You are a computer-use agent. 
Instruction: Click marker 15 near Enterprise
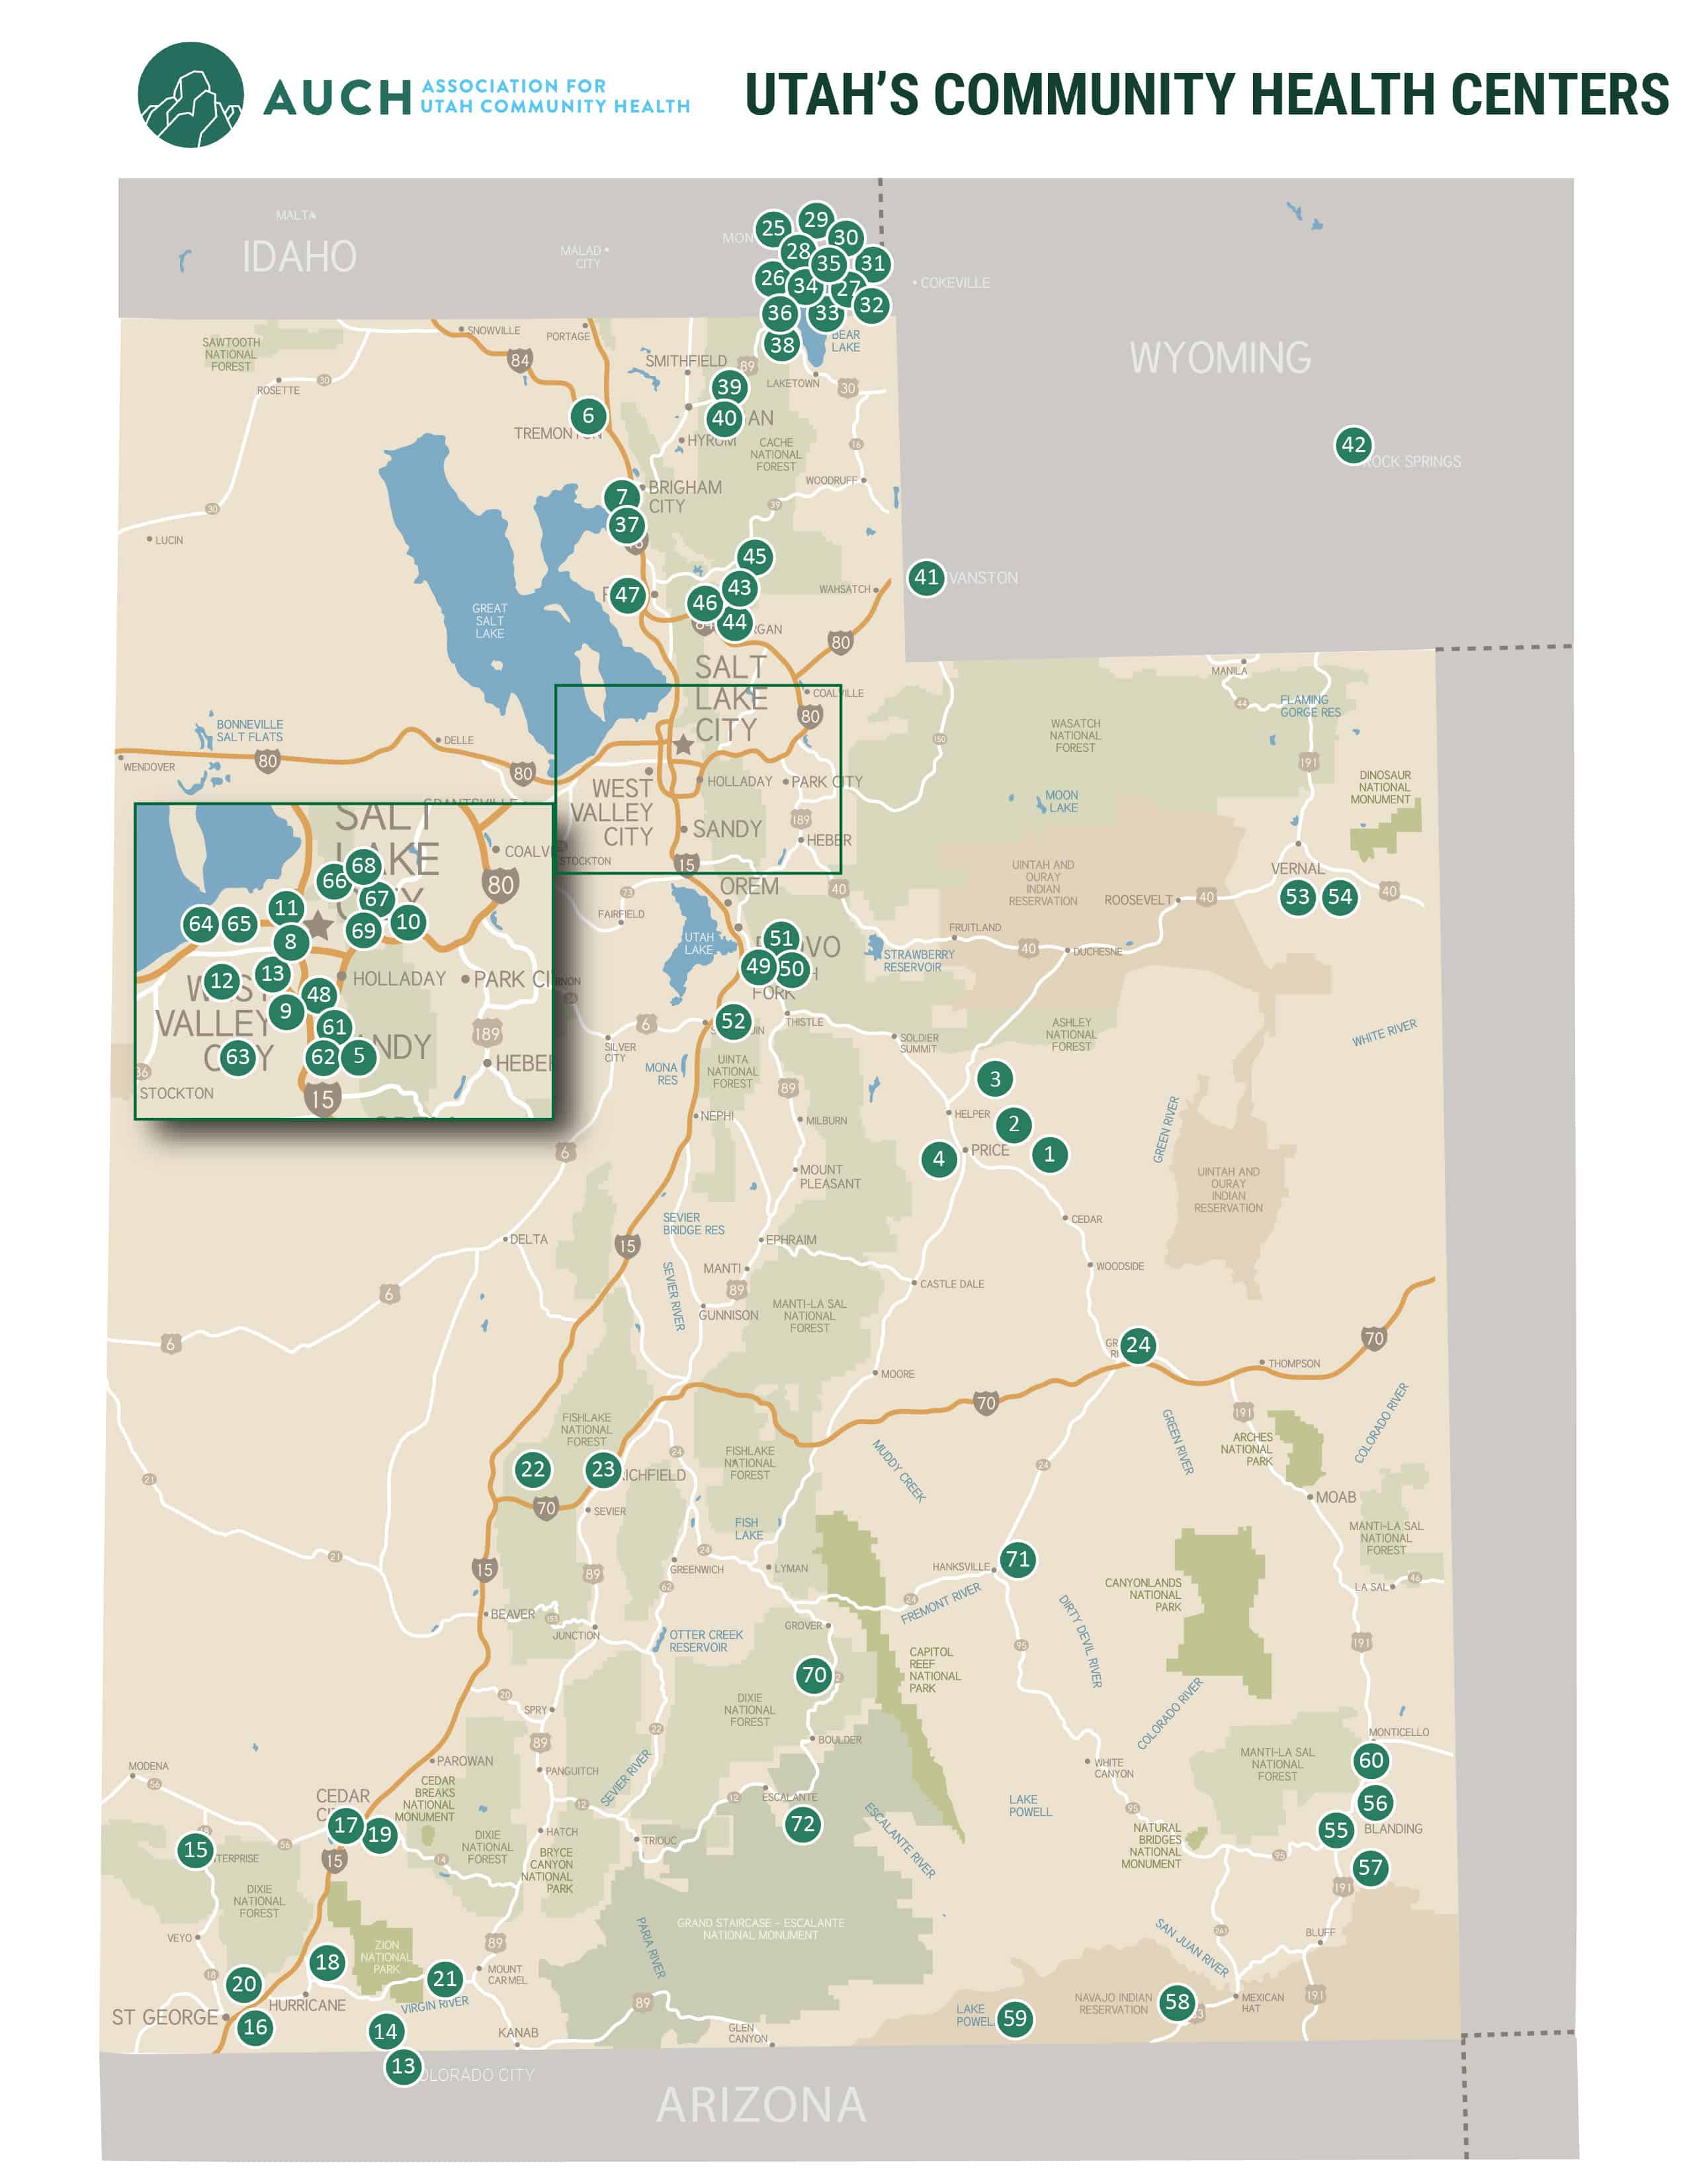[196, 1850]
